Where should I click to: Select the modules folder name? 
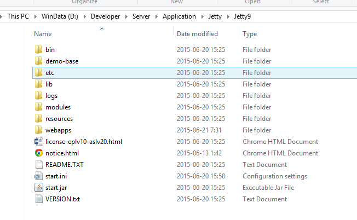[x=58, y=107]
